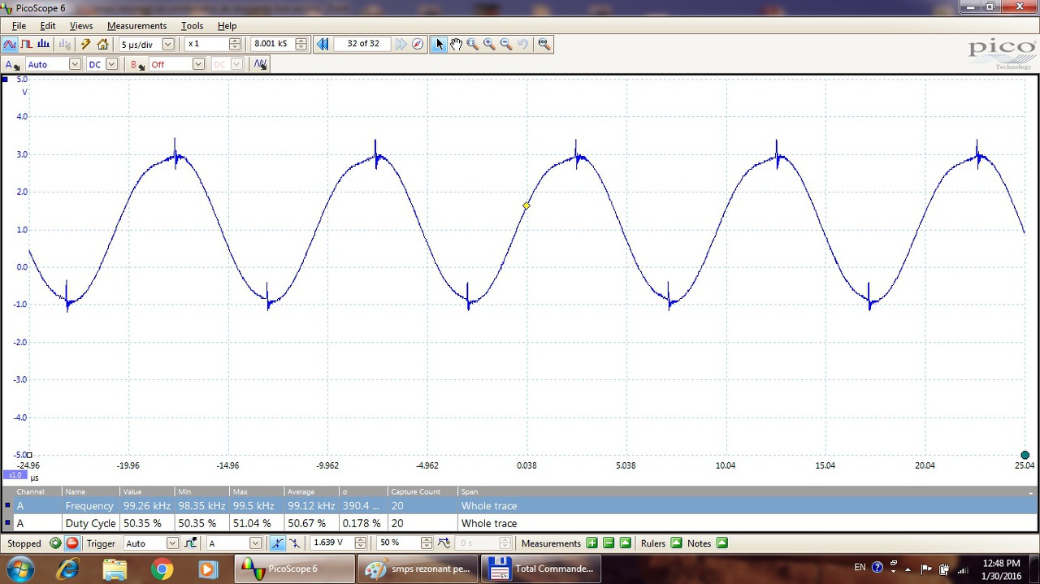Click the buffer number field 32 of 32

362,44
